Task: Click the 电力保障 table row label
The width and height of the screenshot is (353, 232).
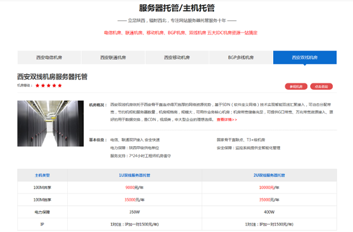Action: pos(42,212)
